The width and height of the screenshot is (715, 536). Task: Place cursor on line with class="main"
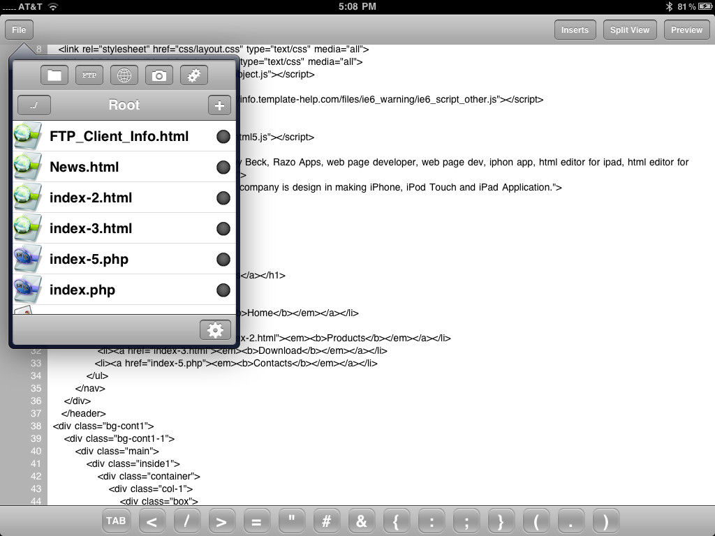click(117, 451)
